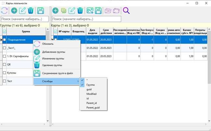Toggle the Группа column visibility option
The width and height of the screenshot is (211, 131).
pos(91,84)
